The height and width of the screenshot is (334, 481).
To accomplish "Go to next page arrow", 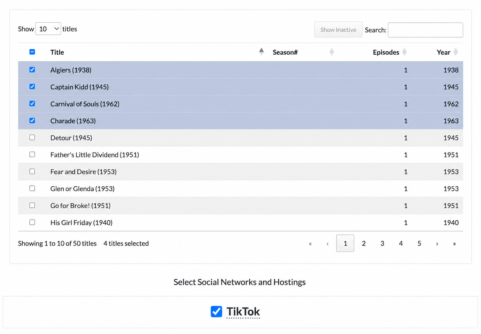I will point(437,244).
